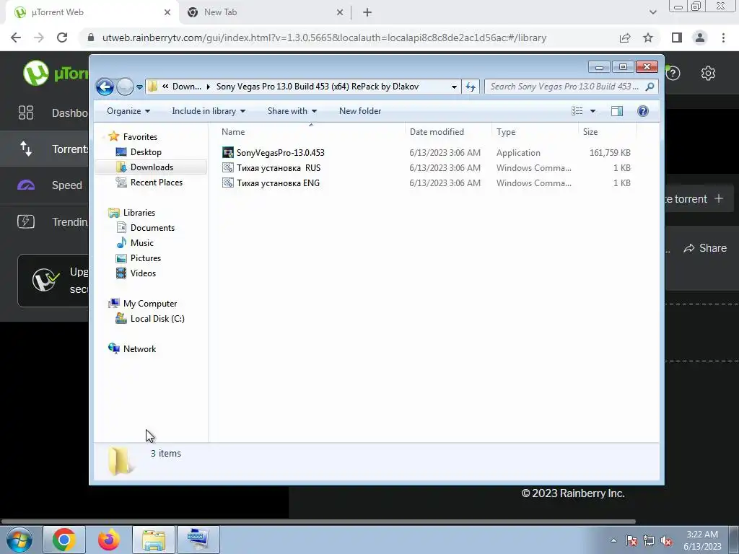Open Downloads in the navigation pane
Viewport: 739px width, 554px height.
click(x=152, y=167)
